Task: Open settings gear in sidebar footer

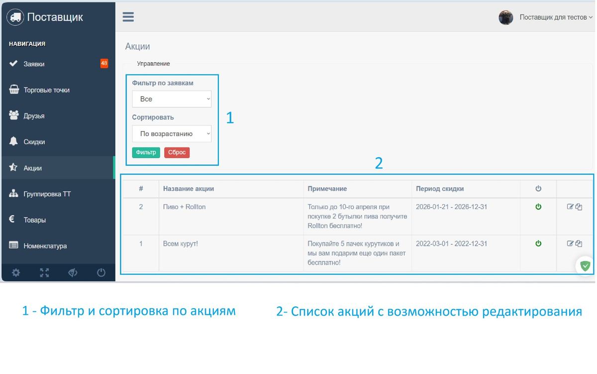Action: coord(16,272)
